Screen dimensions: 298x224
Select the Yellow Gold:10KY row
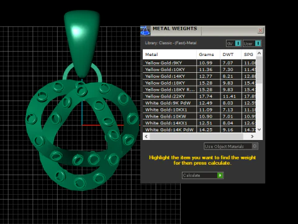199,70
